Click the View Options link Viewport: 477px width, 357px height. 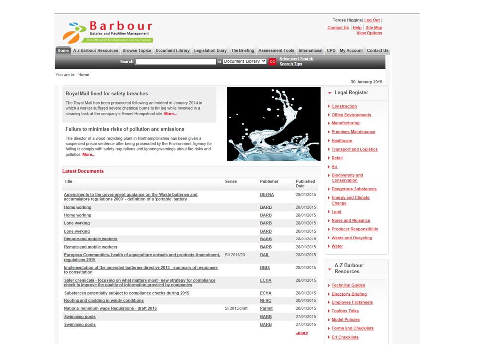(369, 33)
